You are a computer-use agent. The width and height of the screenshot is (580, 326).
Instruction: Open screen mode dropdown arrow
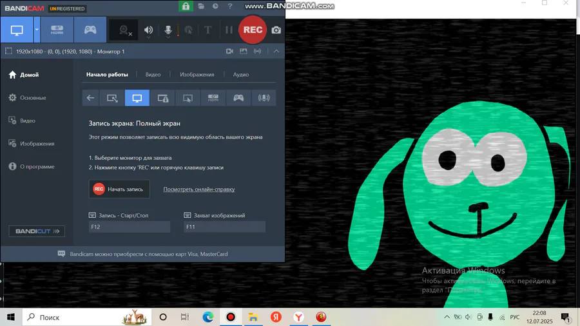click(x=37, y=30)
